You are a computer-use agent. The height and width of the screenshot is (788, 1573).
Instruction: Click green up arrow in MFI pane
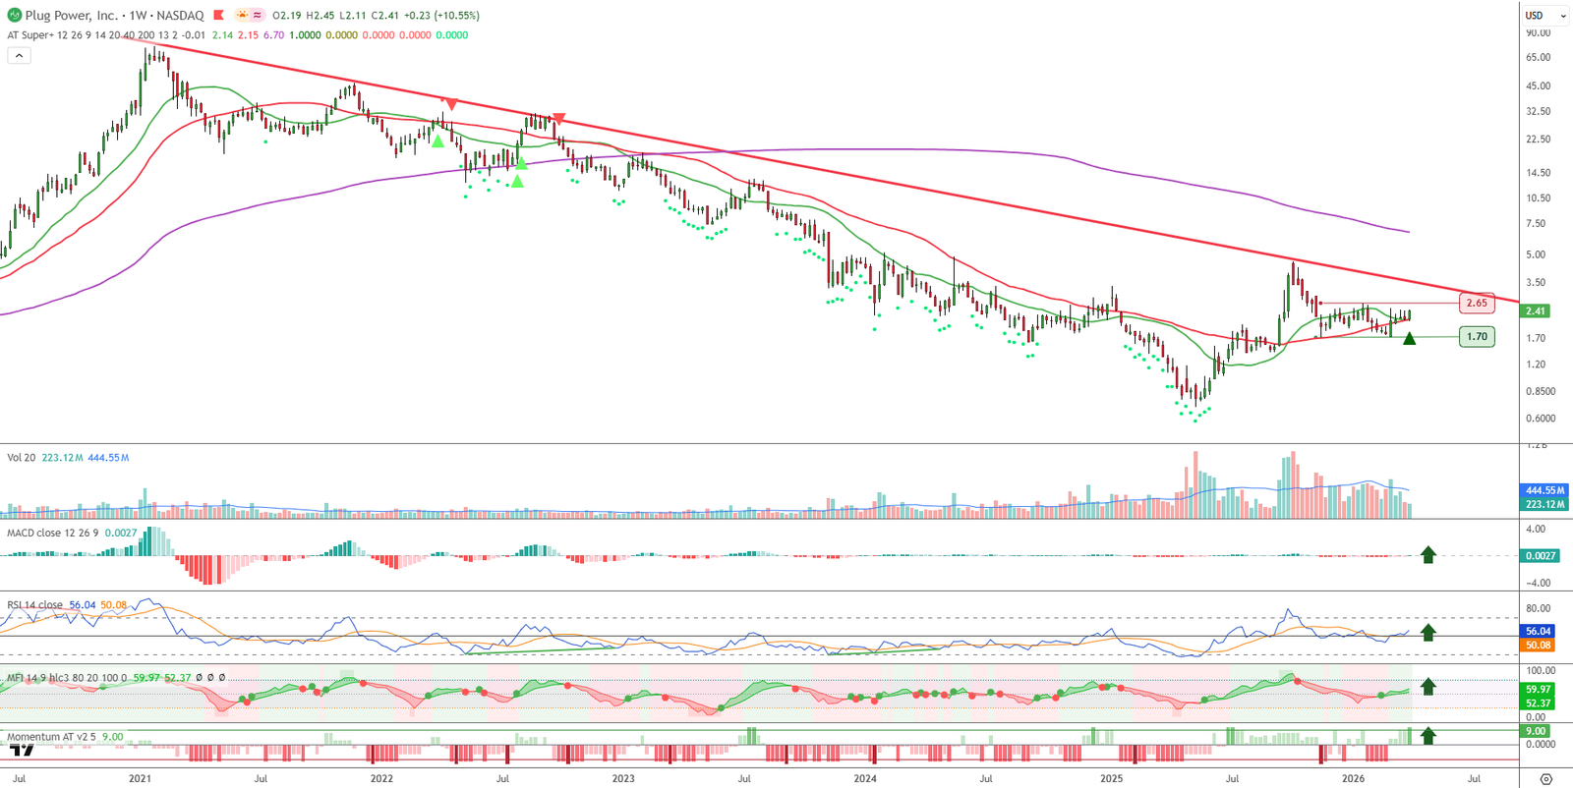(x=1428, y=687)
